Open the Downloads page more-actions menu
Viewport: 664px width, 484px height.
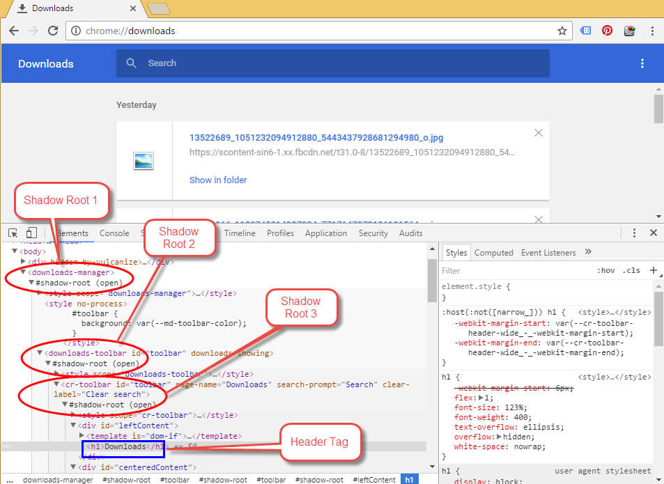[642, 63]
